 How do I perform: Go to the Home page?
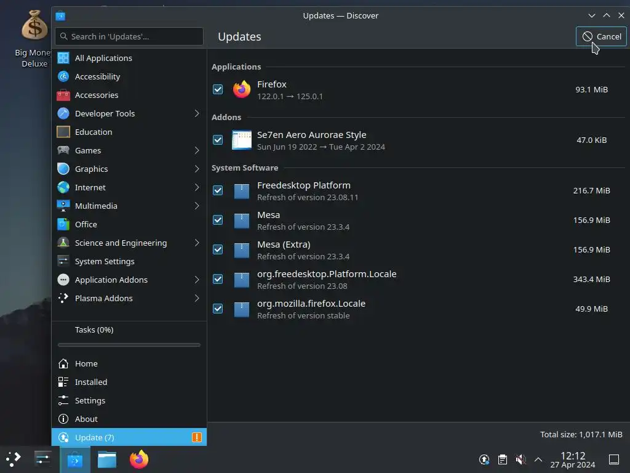click(129, 363)
